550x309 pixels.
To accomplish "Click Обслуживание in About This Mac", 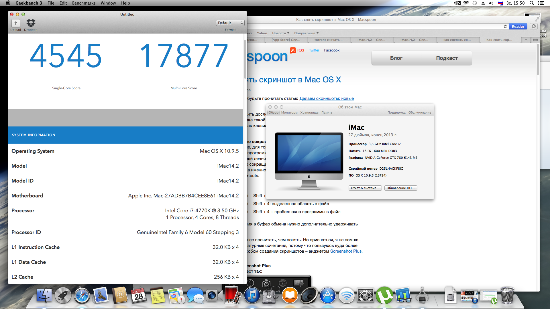I will coord(420,112).
